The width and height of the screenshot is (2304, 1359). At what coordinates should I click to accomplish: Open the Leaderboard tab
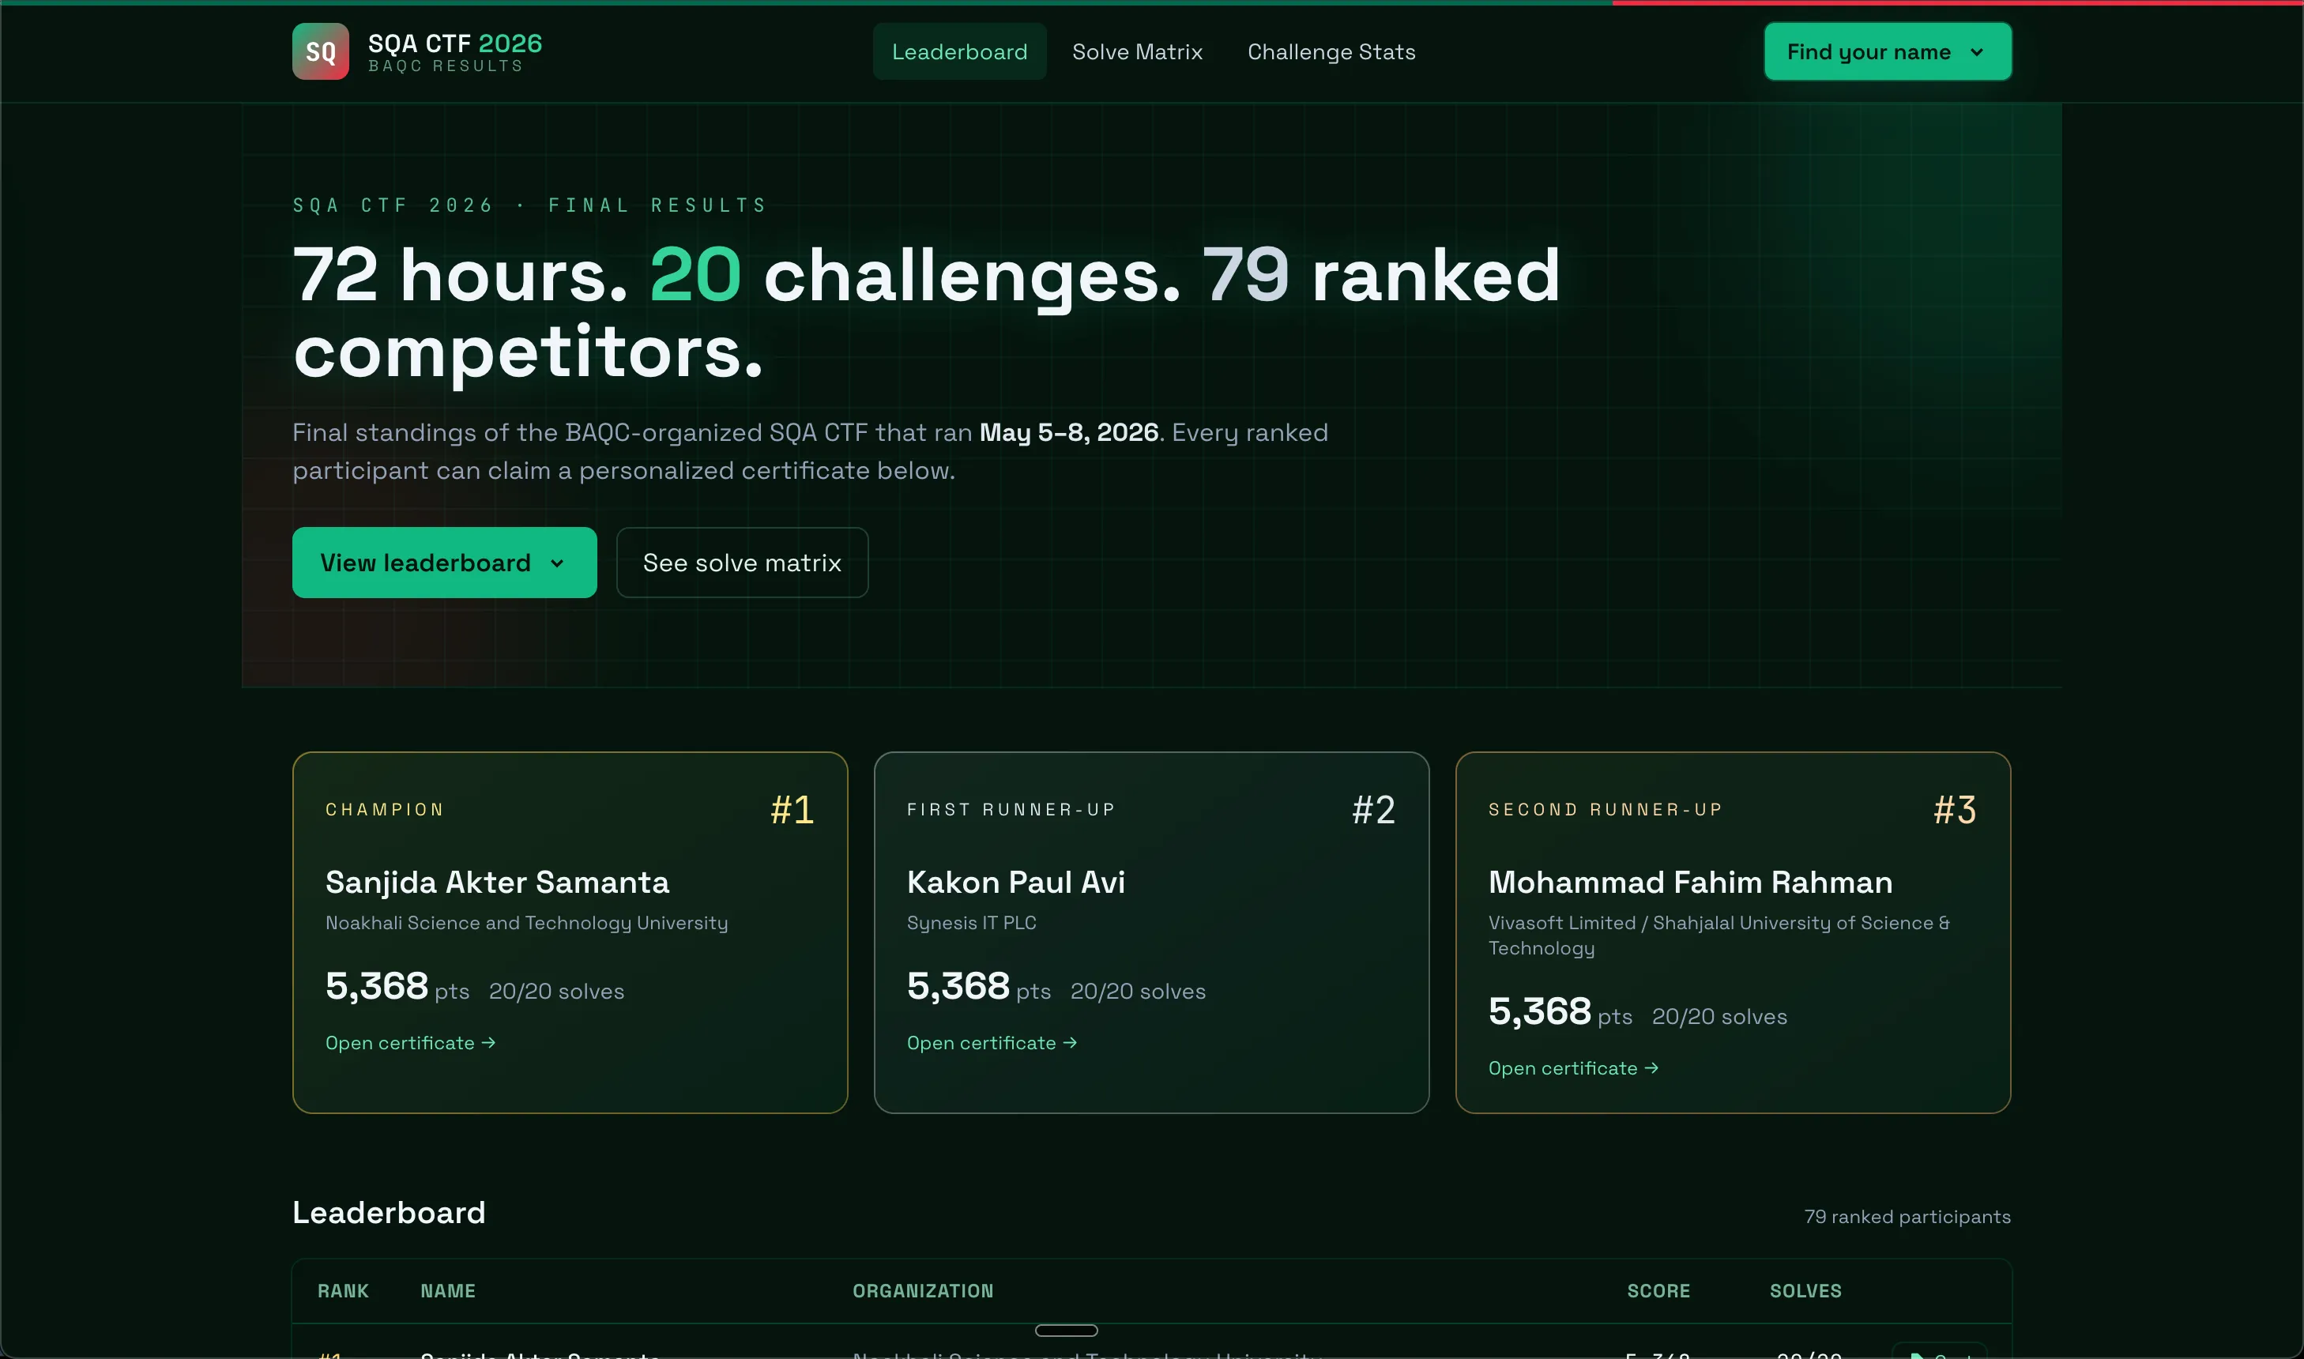pyautogui.click(x=958, y=51)
